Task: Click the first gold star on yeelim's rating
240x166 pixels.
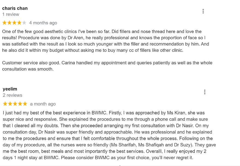Action: tap(5, 104)
